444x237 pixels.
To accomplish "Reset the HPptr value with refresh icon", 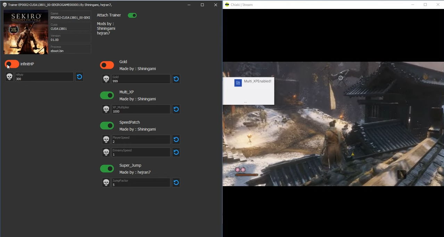I will [x=80, y=77].
